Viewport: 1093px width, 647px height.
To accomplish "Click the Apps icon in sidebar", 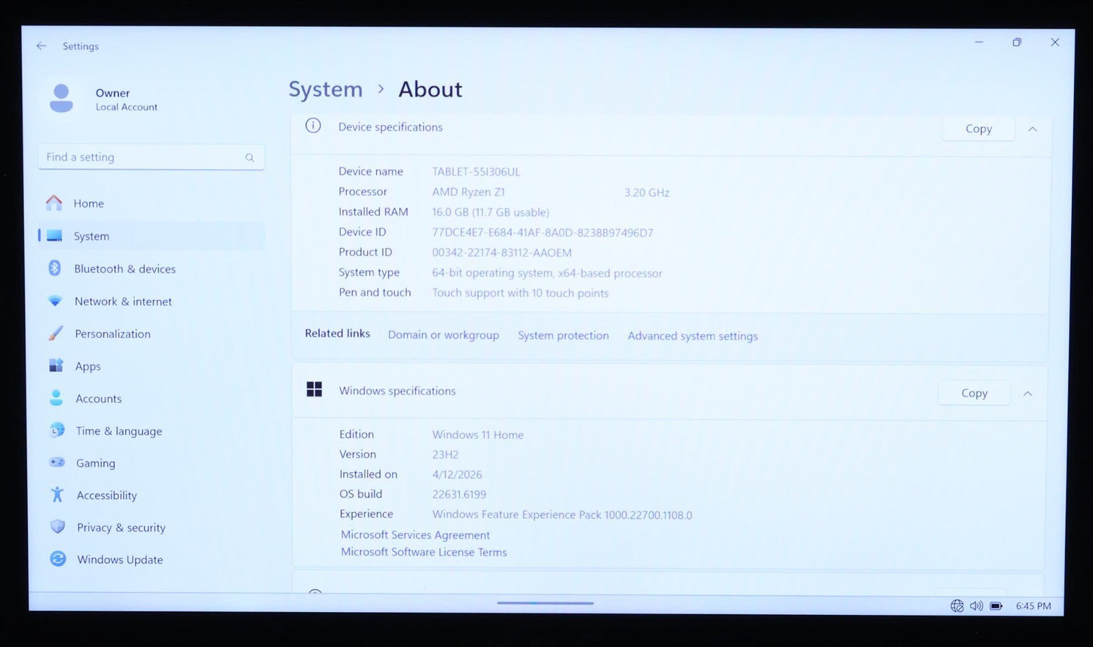I will (x=56, y=366).
